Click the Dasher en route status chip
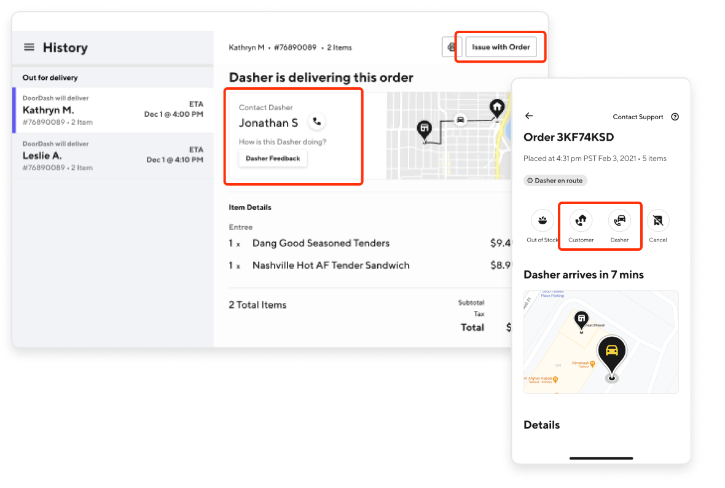Viewport: 725px width, 488px height. (x=555, y=181)
